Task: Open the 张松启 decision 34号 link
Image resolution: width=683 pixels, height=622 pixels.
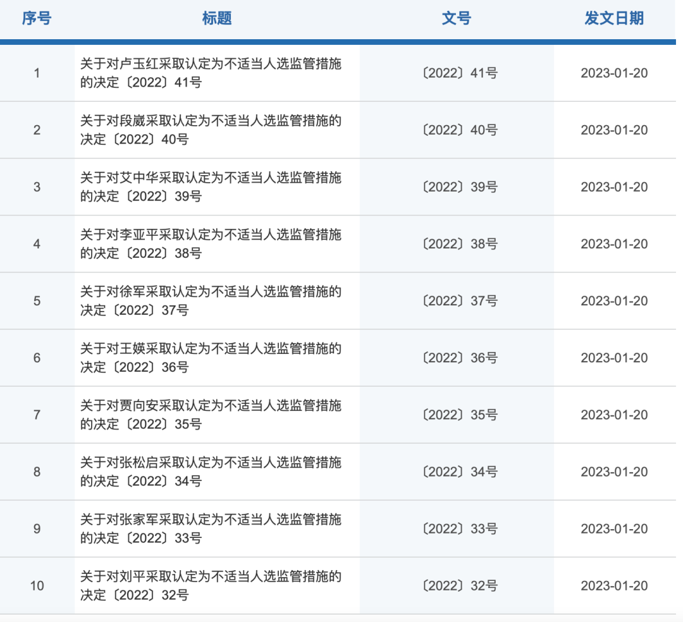Action: (211, 471)
